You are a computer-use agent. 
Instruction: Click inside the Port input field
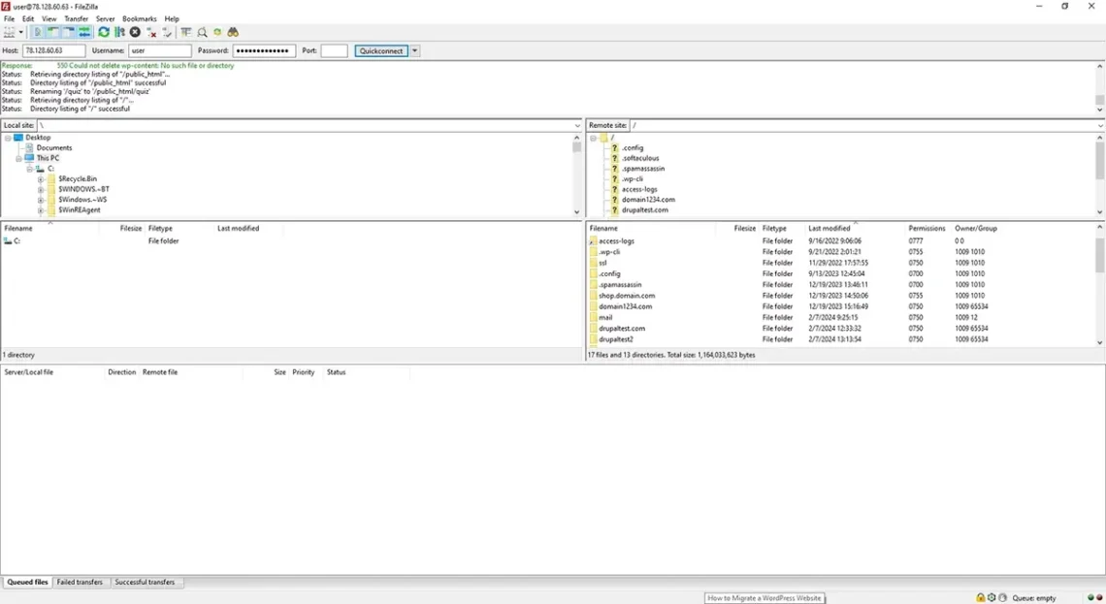point(334,50)
